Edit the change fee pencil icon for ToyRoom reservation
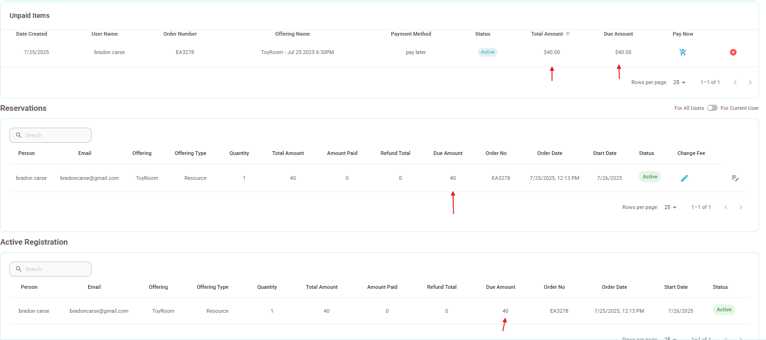This screenshot has height=340, width=766. pos(684,178)
